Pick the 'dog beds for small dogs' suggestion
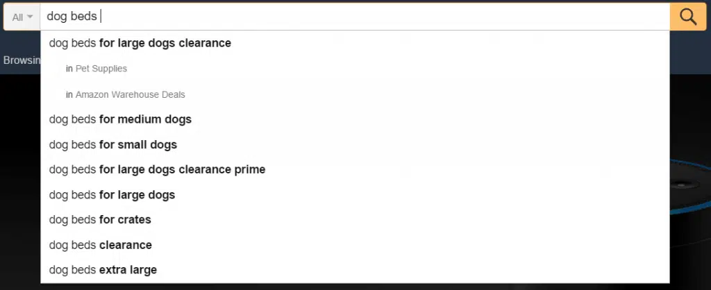The image size is (711, 290). [113, 145]
